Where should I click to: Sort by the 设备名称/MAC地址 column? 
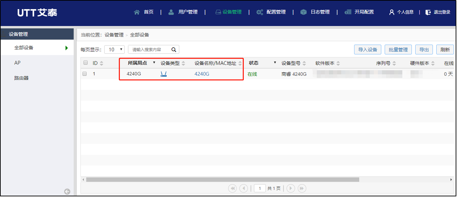(x=240, y=63)
